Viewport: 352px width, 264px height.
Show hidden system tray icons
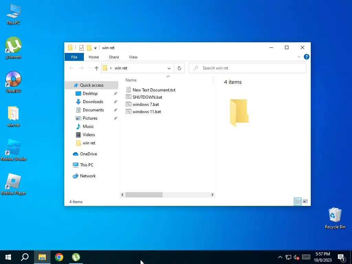(280, 257)
